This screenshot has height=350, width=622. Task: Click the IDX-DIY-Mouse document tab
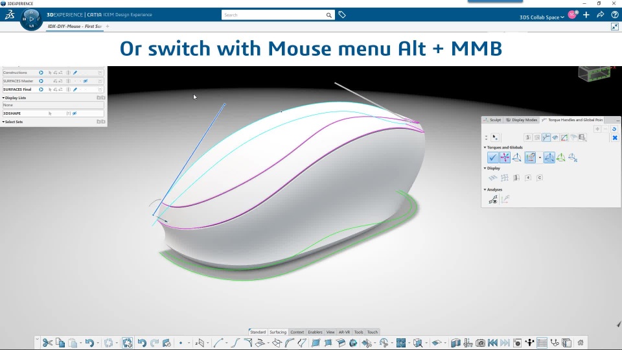point(75,26)
